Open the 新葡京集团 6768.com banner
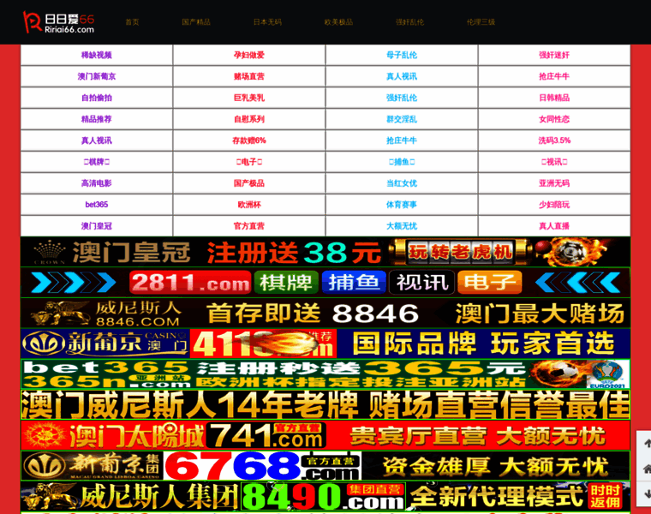Screen dimensions: 651x514 (325, 466)
